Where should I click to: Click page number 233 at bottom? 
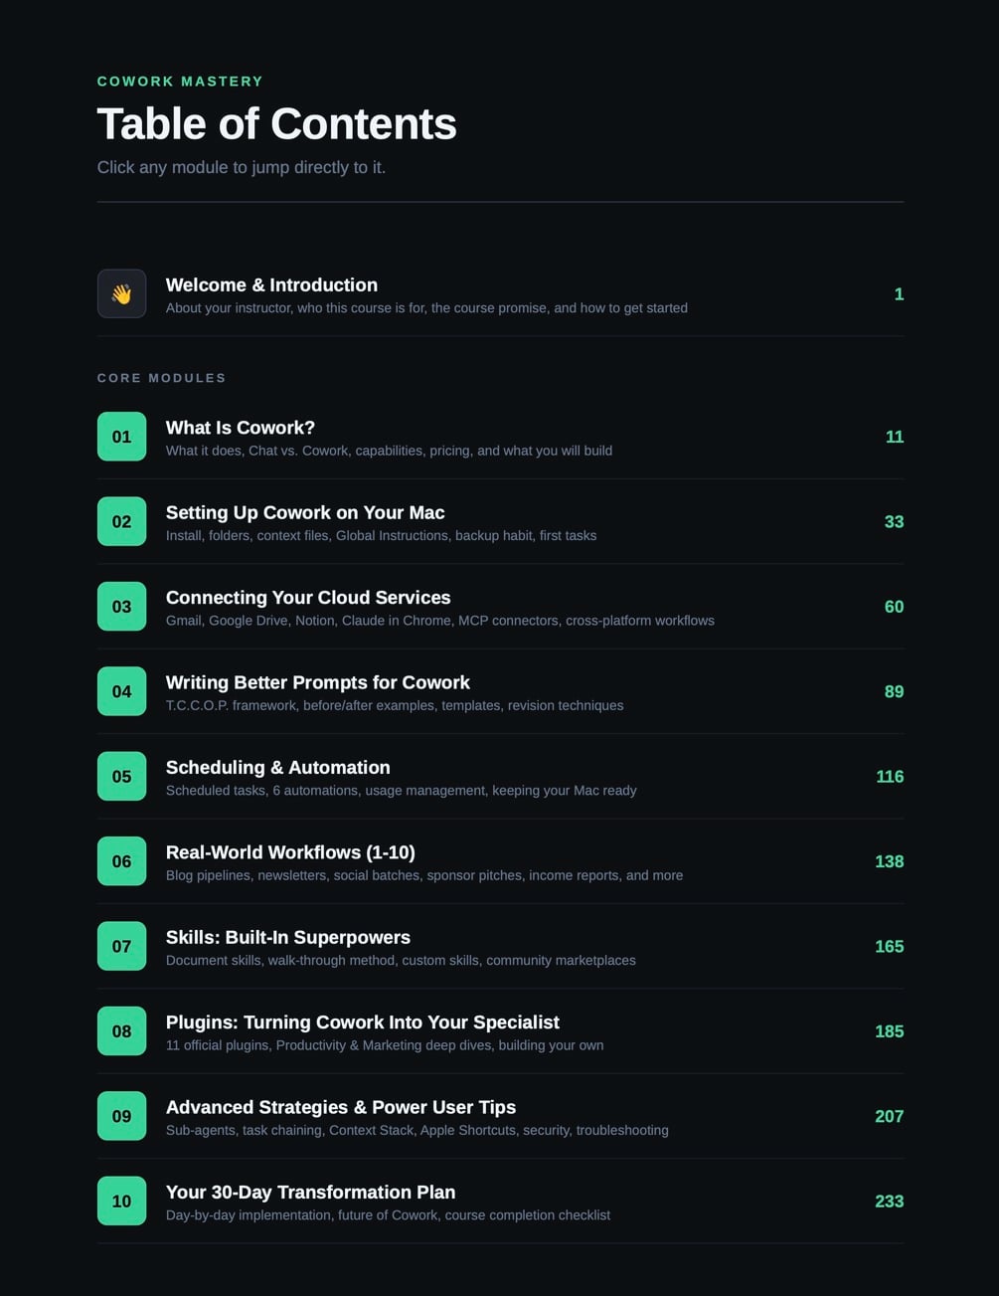889,1202
